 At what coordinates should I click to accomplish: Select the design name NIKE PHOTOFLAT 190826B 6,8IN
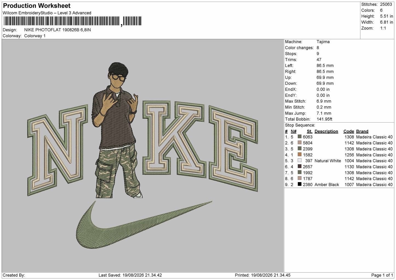click(58, 30)
